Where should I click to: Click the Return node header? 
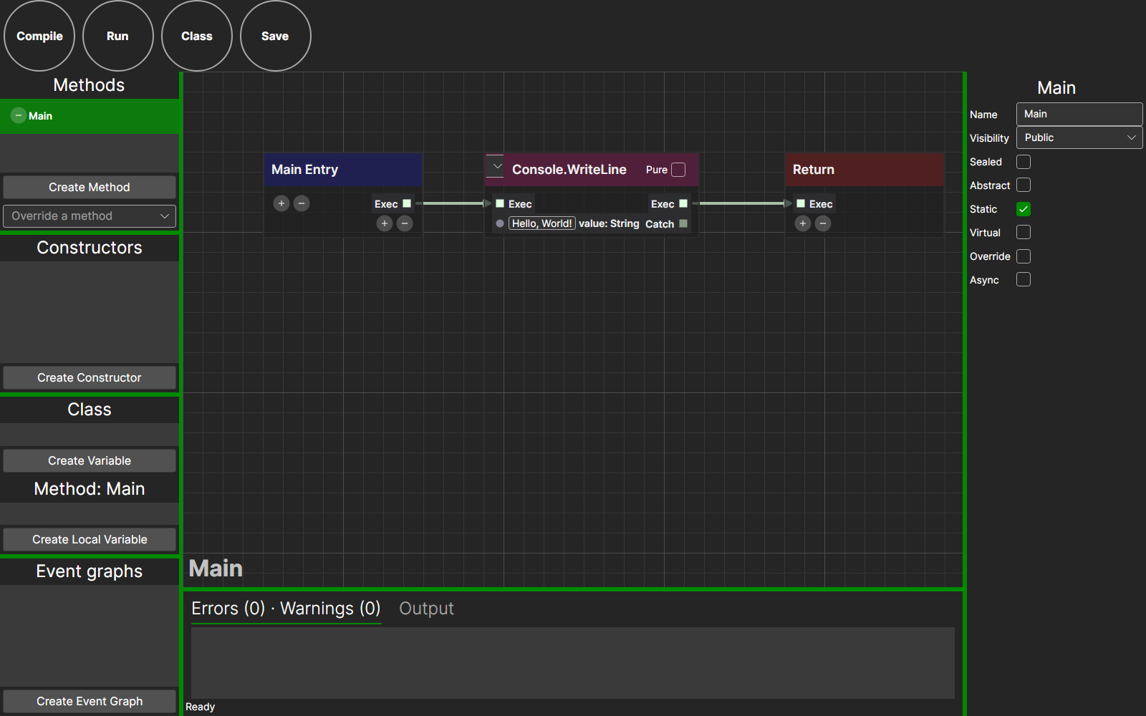pyautogui.click(x=865, y=170)
